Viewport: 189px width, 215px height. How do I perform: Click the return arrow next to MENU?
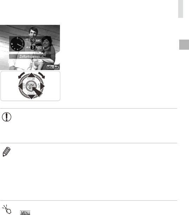pos(57,67)
